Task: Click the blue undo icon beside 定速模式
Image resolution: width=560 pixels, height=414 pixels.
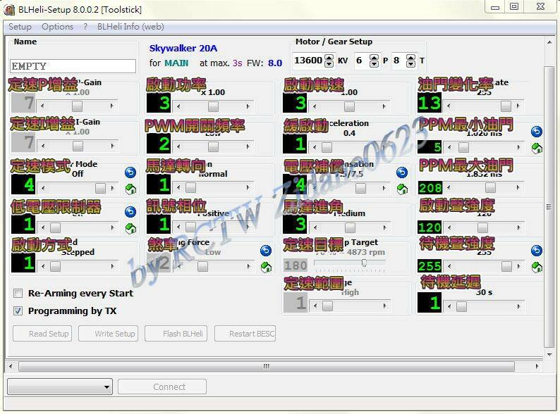Action: click(130, 172)
